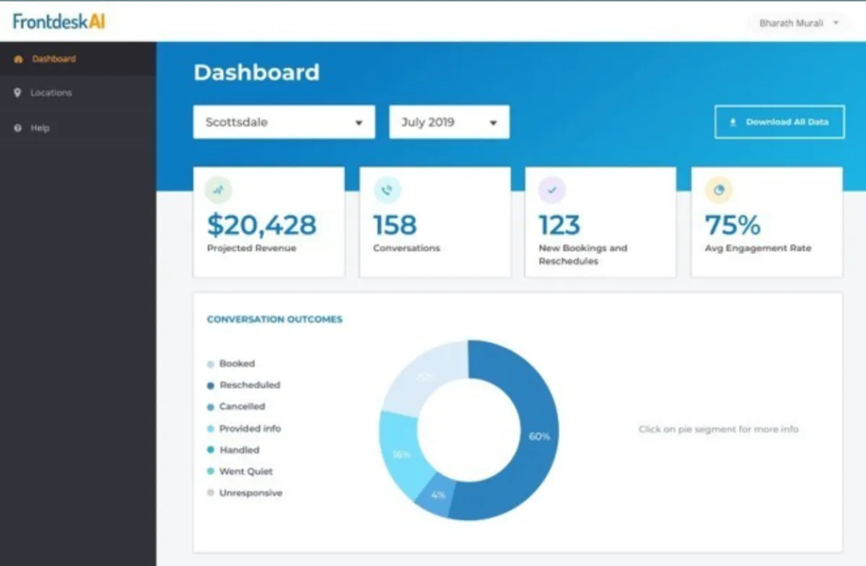Click the Projected Revenue chart icon
The width and height of the screenshot is (866, 566).
tap(219, 190)
